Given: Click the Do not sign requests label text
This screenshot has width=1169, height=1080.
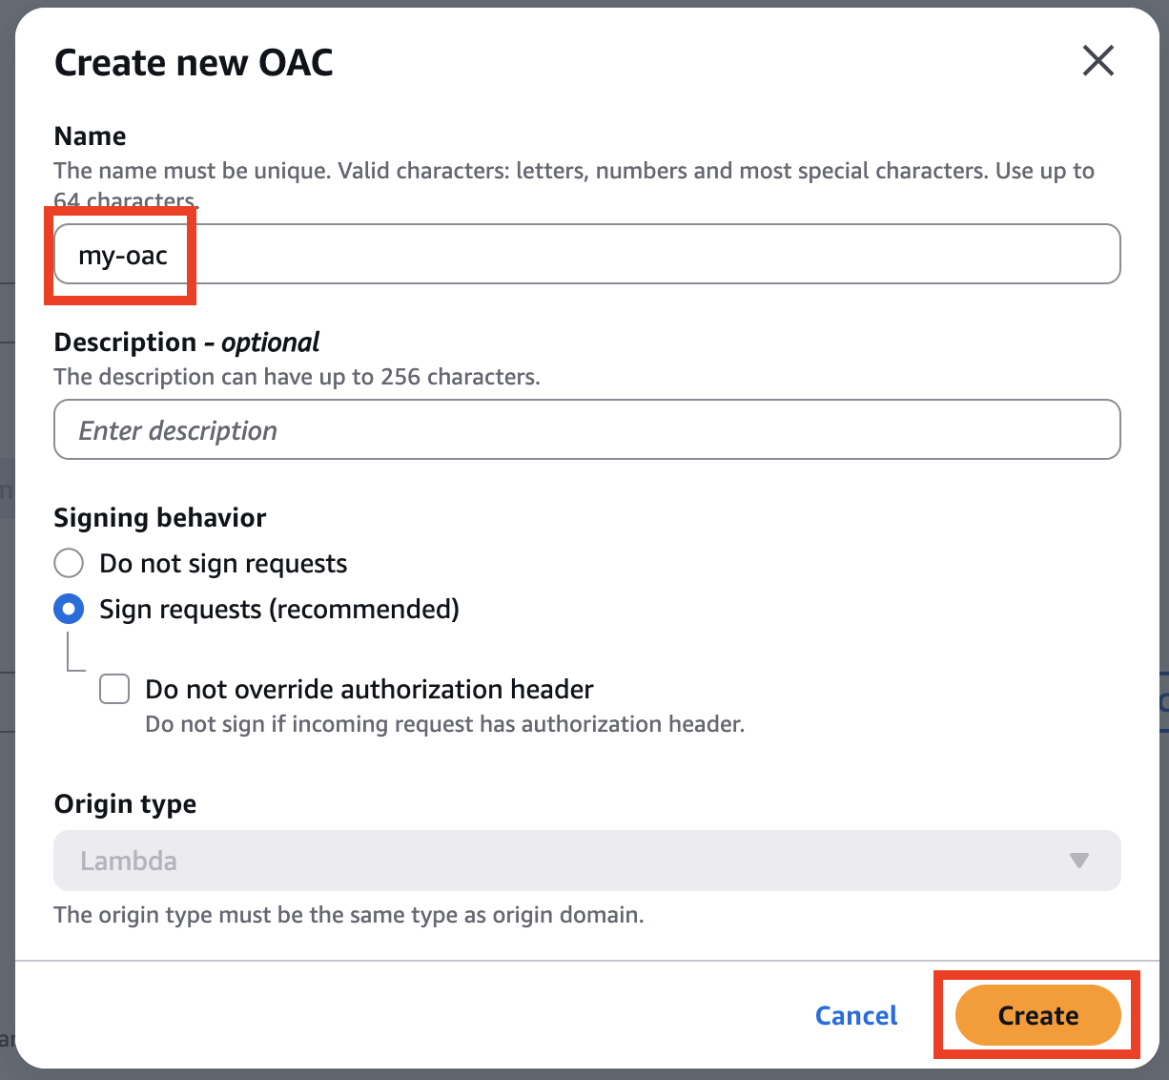Looking at the screenshot, I should [x=223, y=564].
